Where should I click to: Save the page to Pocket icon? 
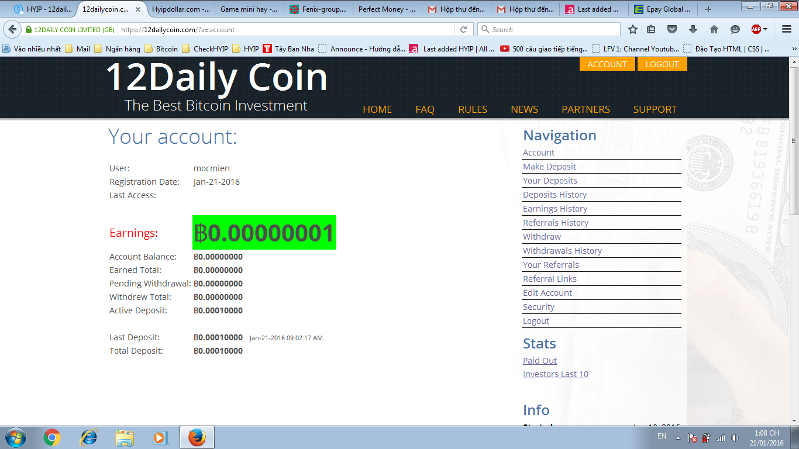tap(672, 29)
